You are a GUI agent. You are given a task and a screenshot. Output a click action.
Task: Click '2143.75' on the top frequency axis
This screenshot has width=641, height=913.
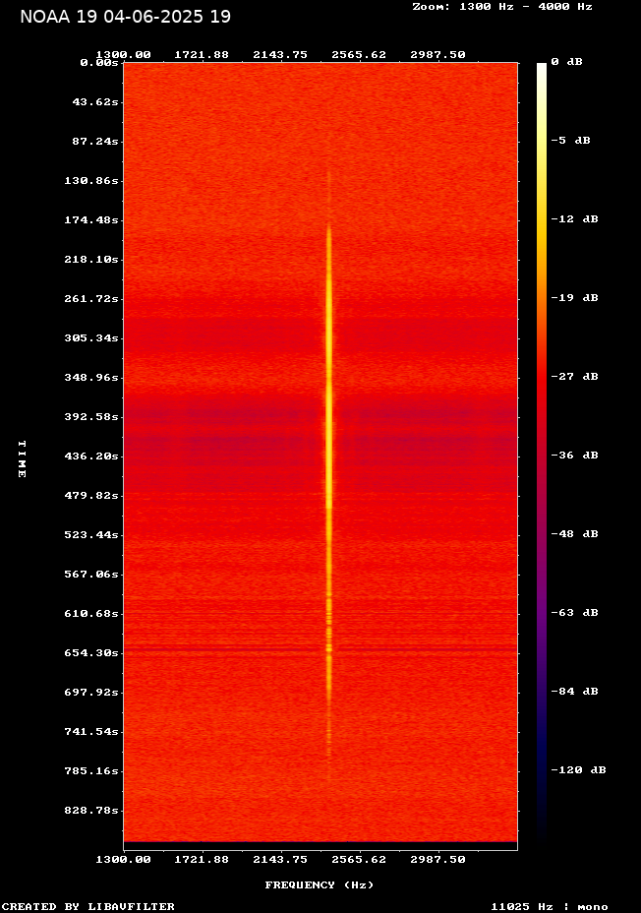pyautogui.click(x=280, y=54)
